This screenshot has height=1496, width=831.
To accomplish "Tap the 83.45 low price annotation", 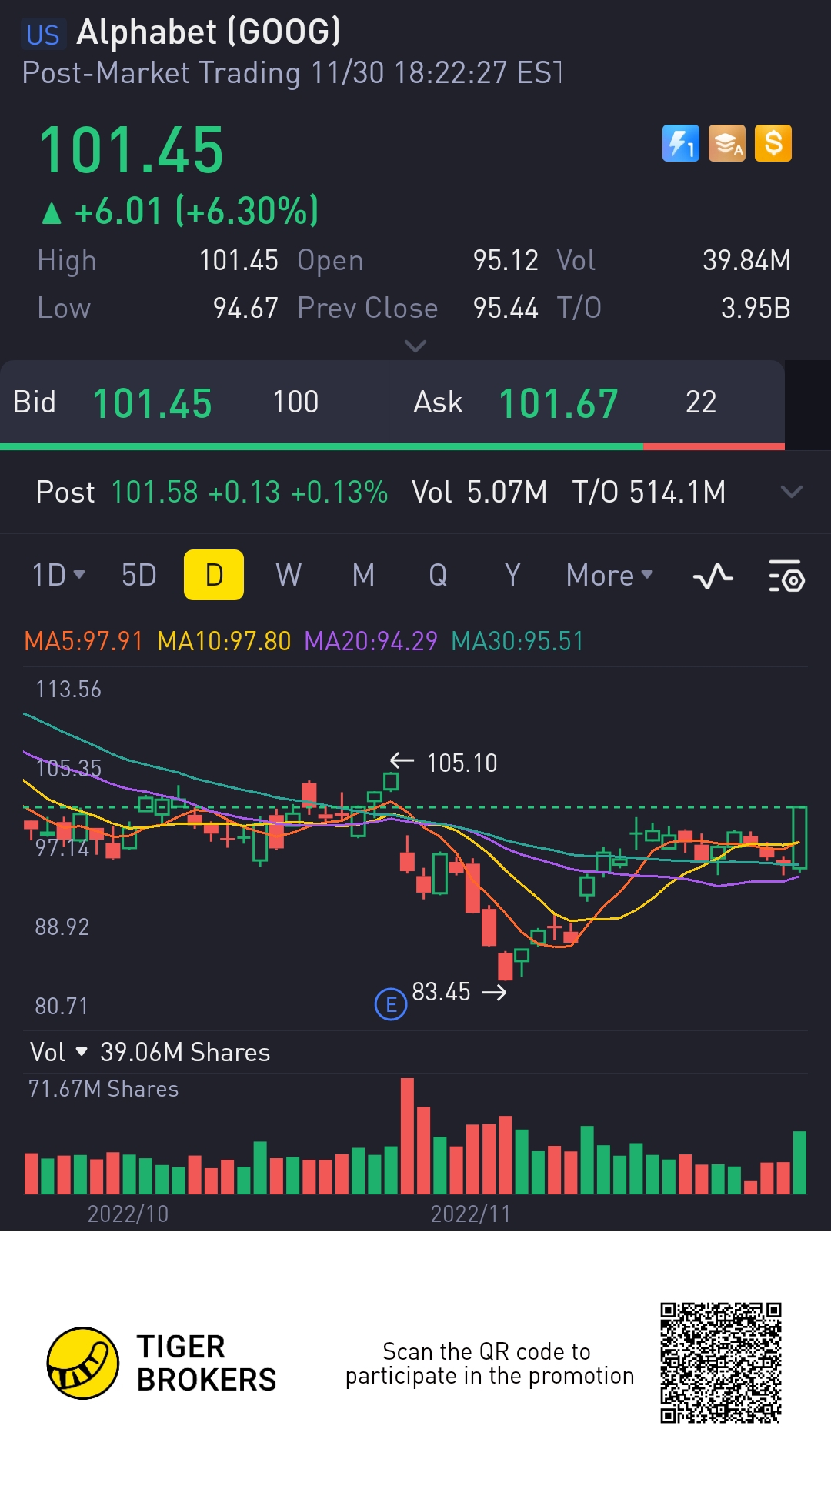I will tap(441, 992).
